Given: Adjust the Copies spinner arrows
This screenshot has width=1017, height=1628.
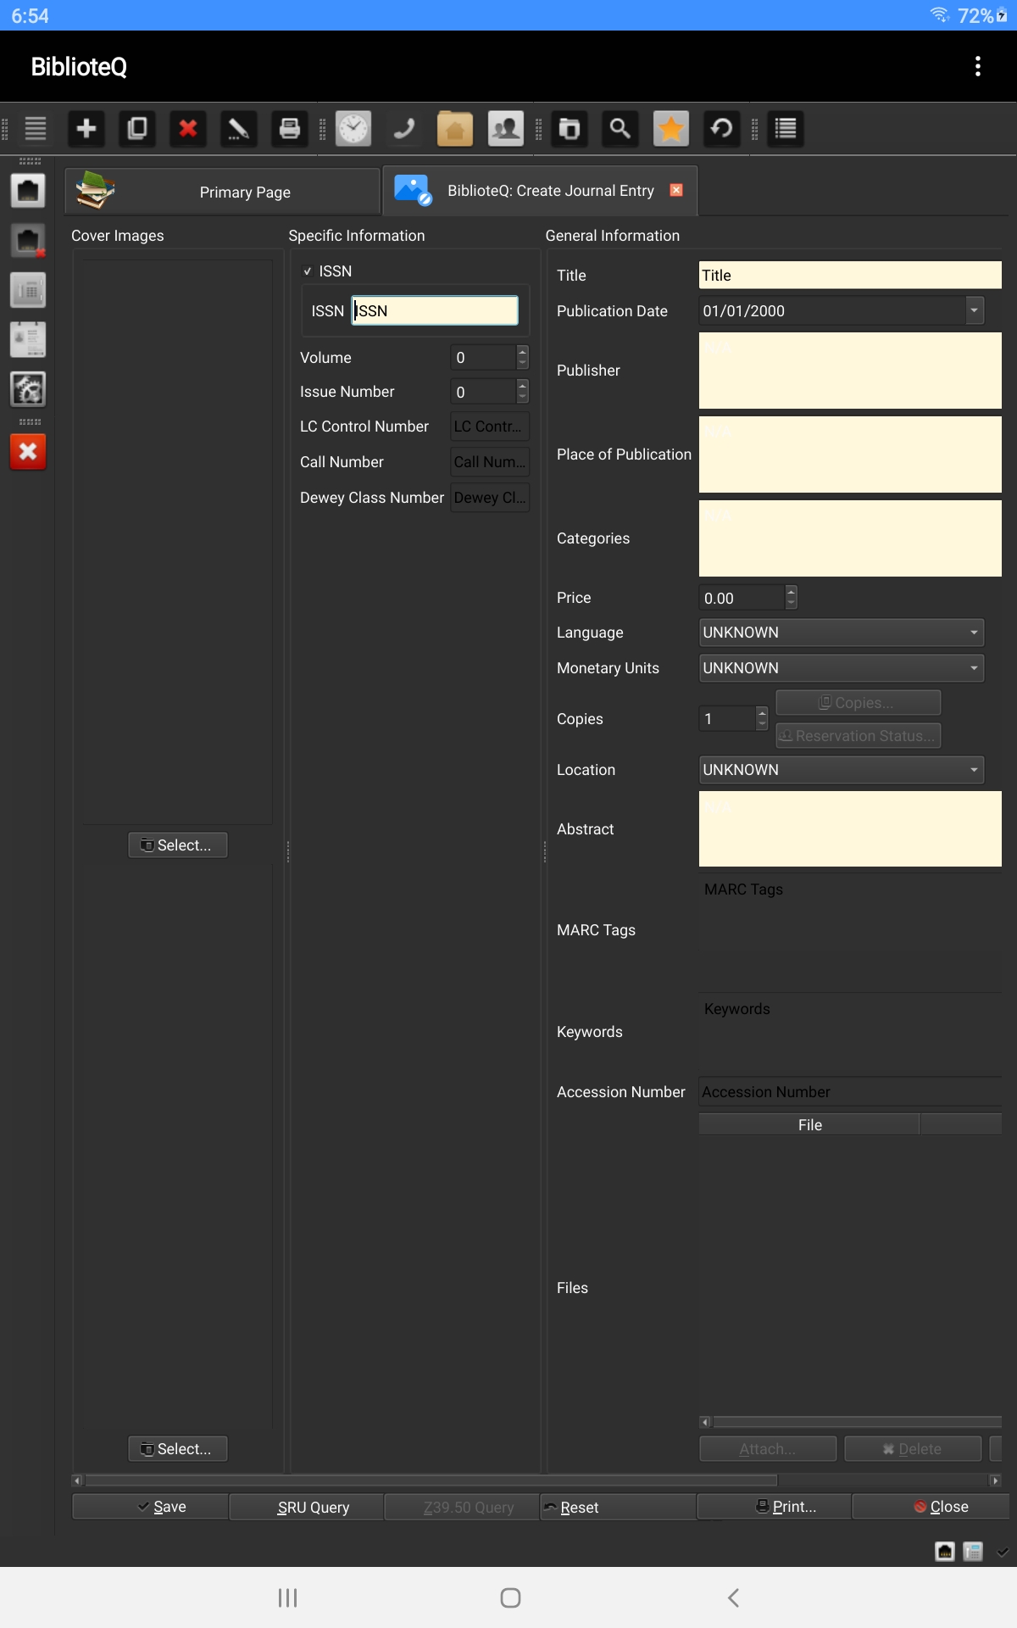Looking at the screenshot, I should coord(762,719).
